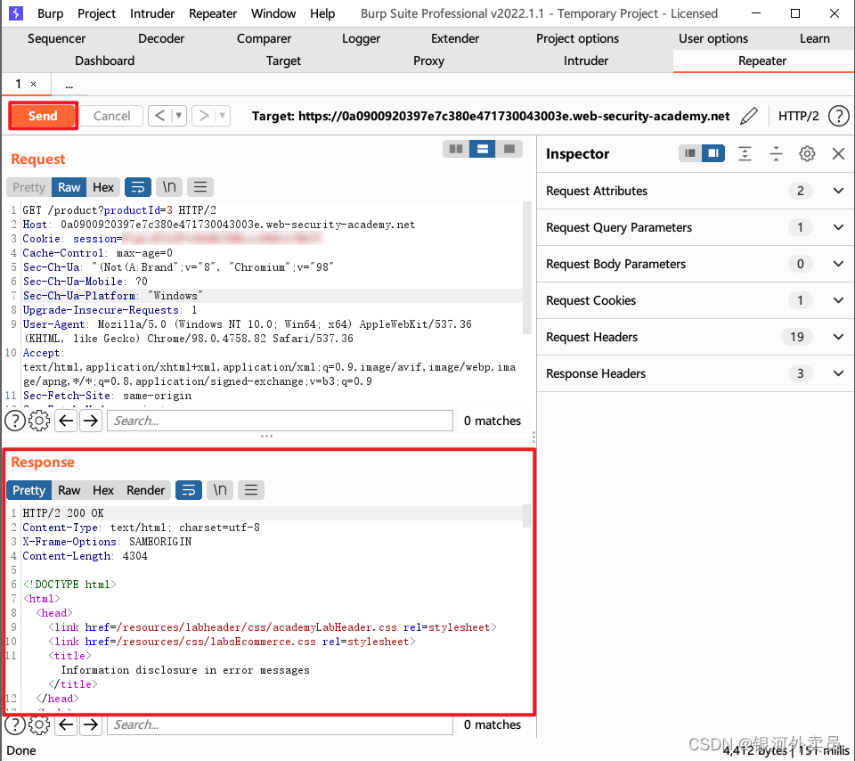Toggle non-printable chars in Response viewer

click(x=220, y=490)
